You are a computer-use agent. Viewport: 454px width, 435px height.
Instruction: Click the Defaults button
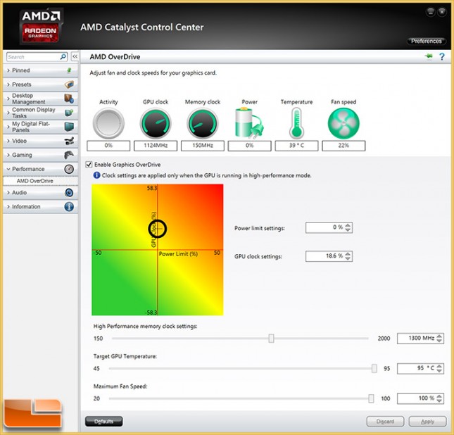[103, 422]
